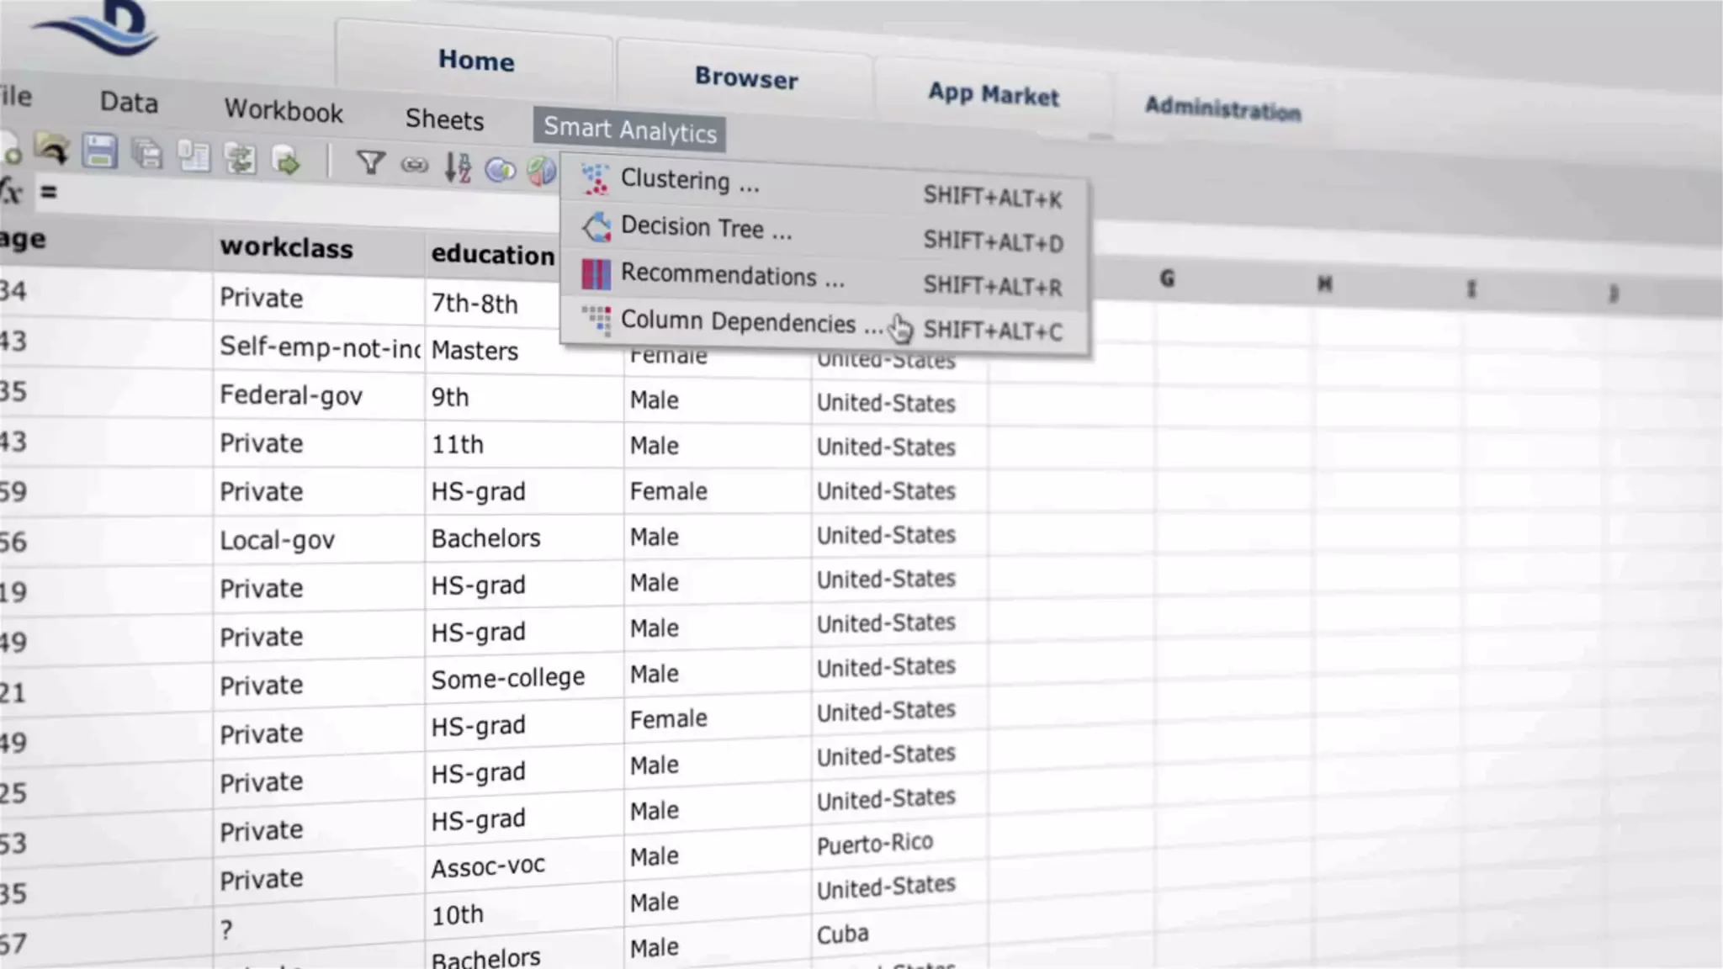Image resolution: width=1723 pixels, height=969 pixels.
Task: Click the A-Z sort icon
Action: 458,167
